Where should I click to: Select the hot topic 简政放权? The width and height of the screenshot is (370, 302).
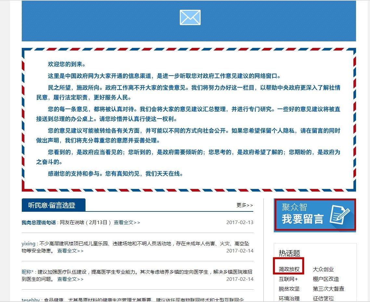click(x=289, y=270)
